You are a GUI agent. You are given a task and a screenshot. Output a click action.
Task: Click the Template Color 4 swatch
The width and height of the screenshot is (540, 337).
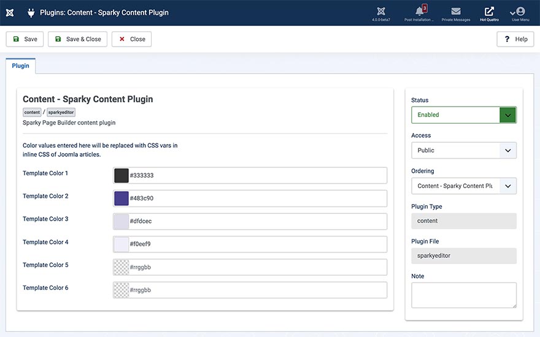121,244
